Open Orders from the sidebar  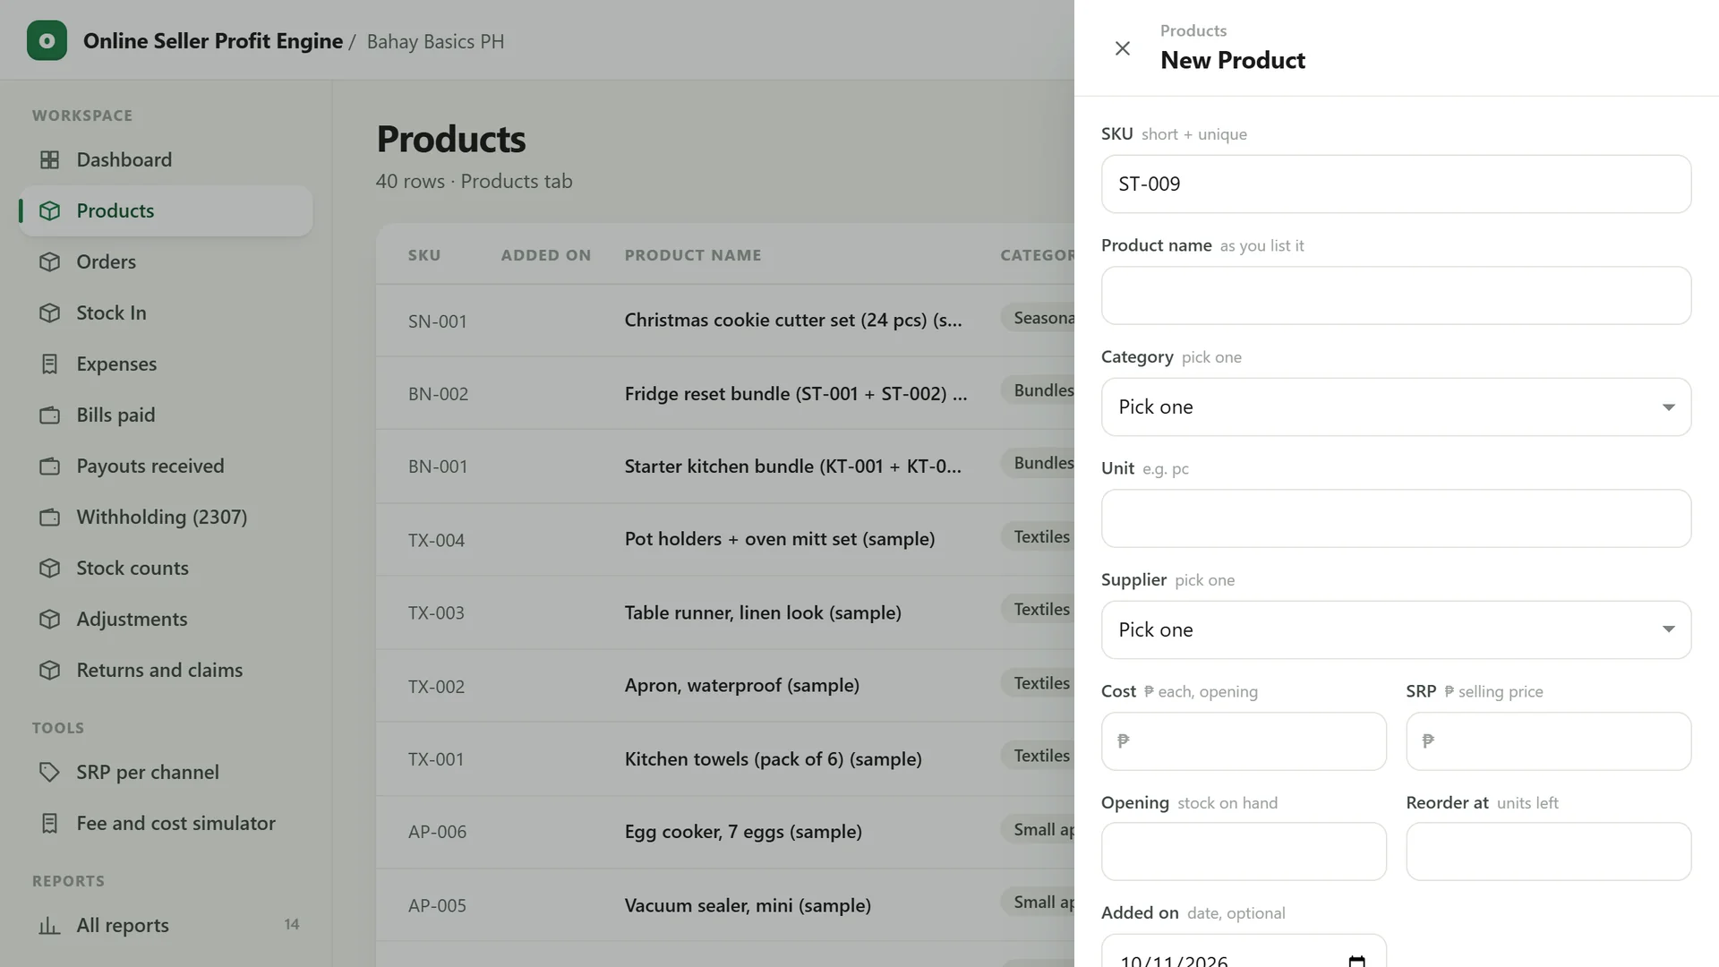tap(166, 261)
